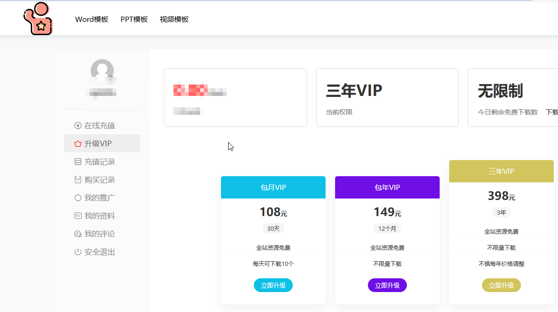Viewport: 558px width, 312px height.
Task: Click the 3年 duration badge
Action: (501, 212)
